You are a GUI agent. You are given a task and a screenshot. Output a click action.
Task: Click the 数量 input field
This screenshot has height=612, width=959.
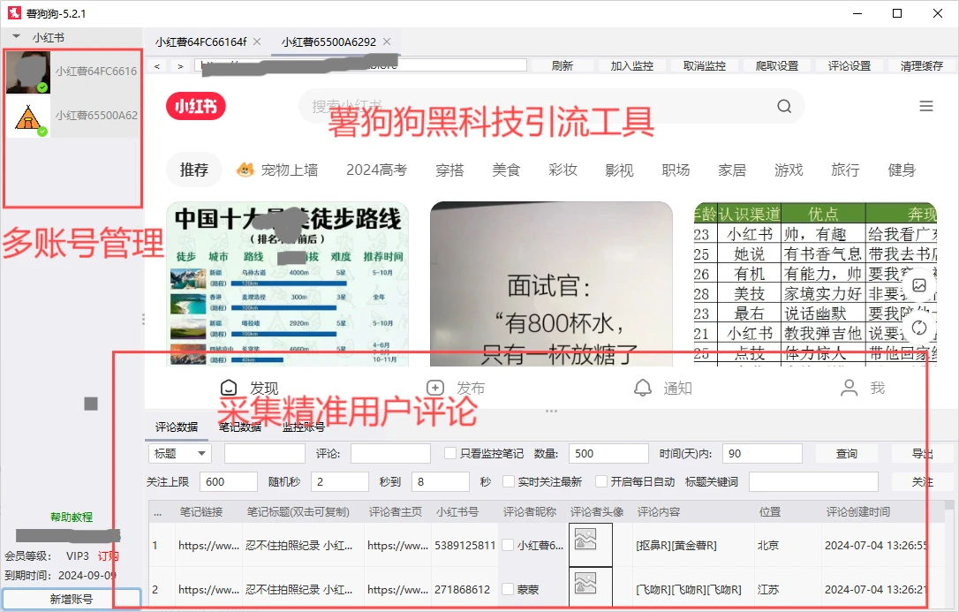pyautogui.click(x=608, y=454)
